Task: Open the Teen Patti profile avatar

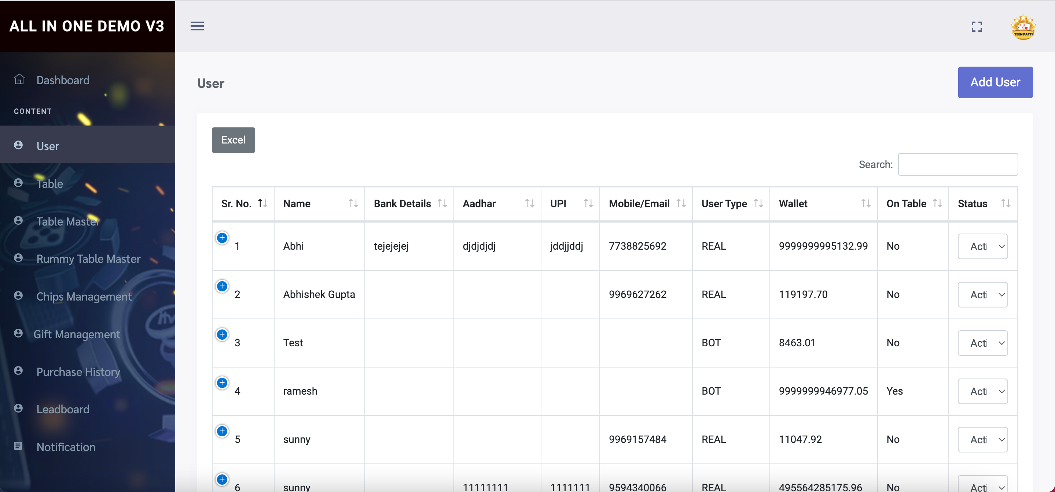Action: [x=1023, y=27]
